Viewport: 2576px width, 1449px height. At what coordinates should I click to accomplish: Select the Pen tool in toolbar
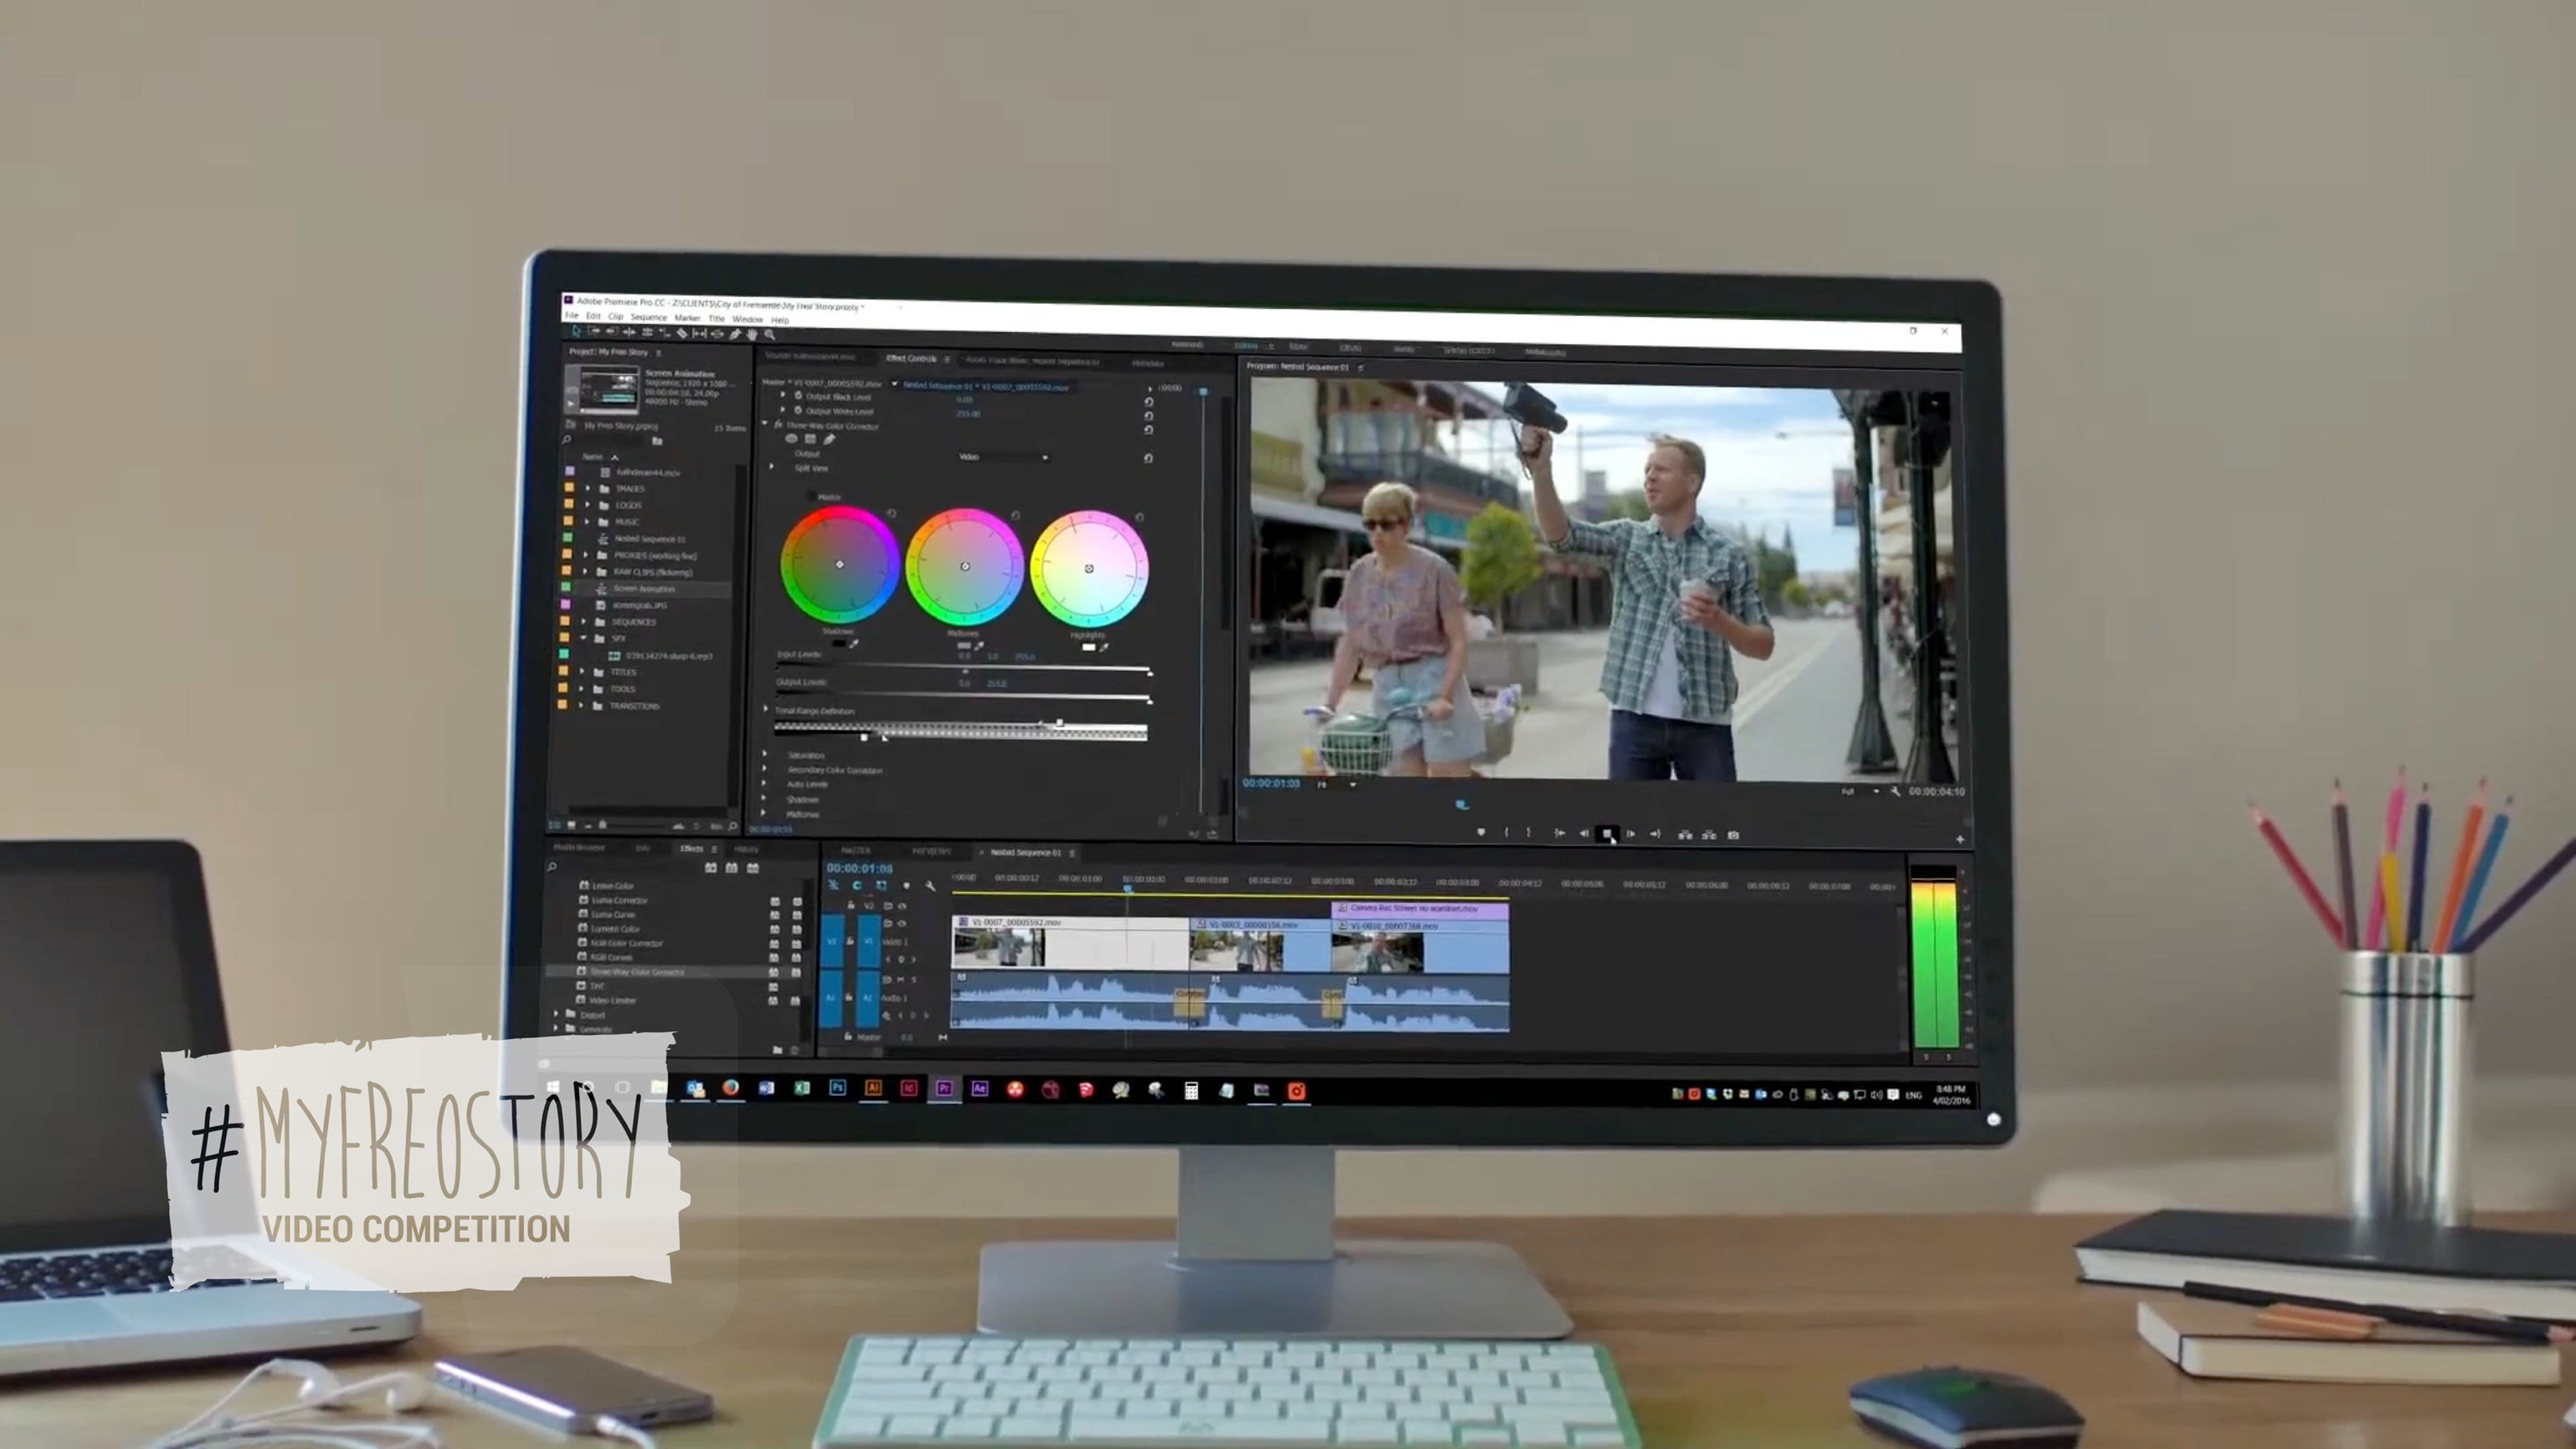point(735,334)
